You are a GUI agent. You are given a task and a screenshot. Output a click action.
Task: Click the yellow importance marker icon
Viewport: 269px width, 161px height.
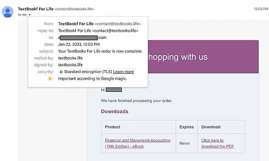50,79
